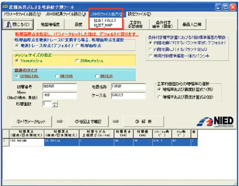The image size is (239, 186).
Task: Click strike角 column header
Action: (162, 134)
